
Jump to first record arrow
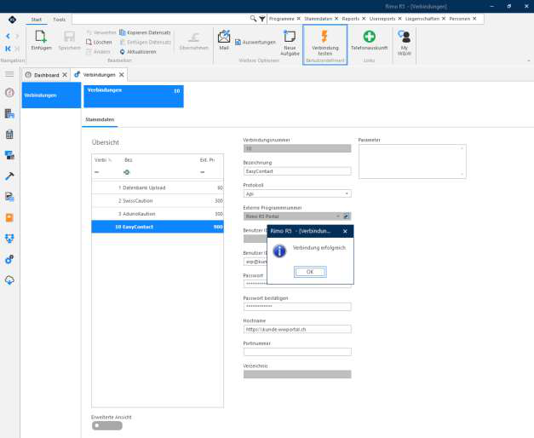tap(8, 49)
